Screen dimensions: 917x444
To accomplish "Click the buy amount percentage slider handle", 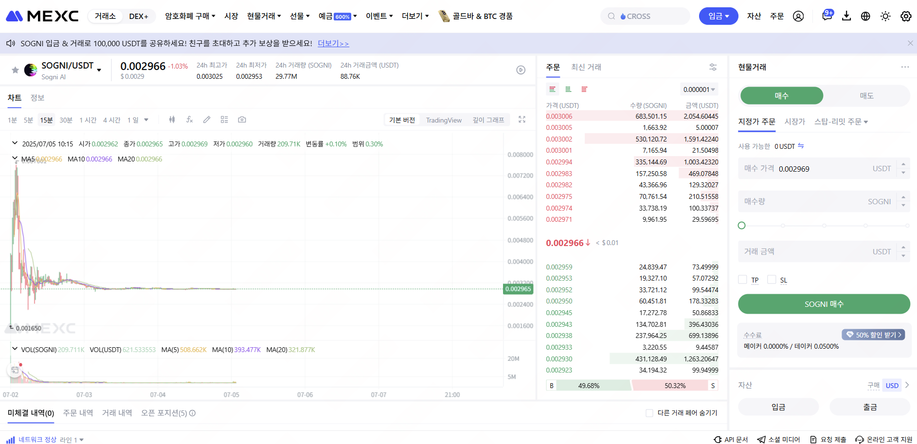I will pyautogui.click(x=742, y=226).
